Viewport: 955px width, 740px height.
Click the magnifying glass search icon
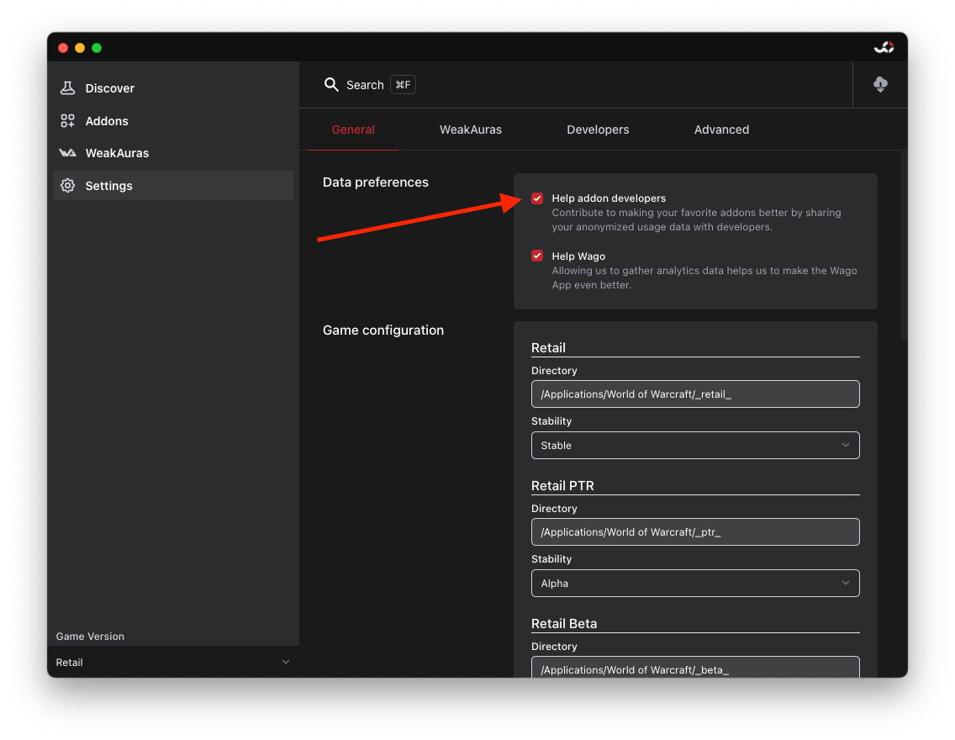click(331, 85)
